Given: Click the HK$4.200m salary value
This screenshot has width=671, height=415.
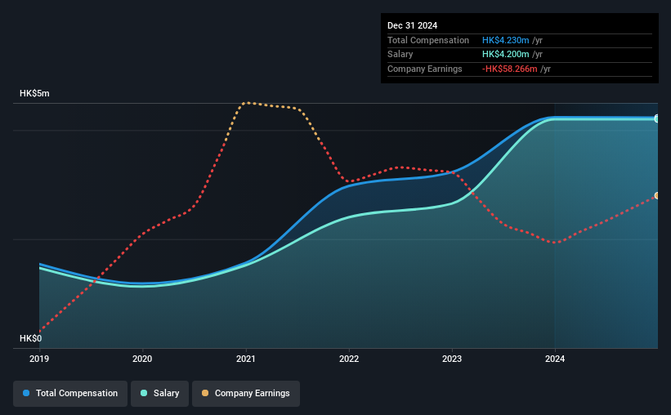Looking at the screenshot, I should [x=505, y=55].
